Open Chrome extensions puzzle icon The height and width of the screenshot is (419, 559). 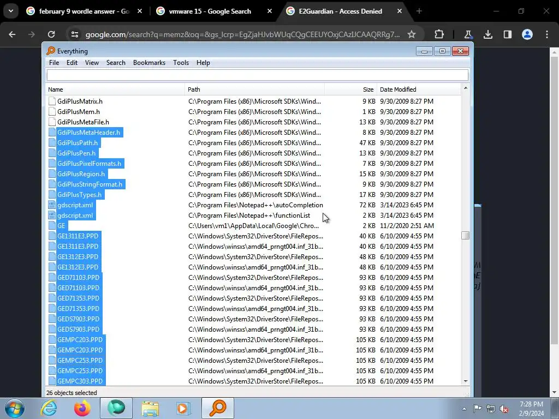click(439, 34)
